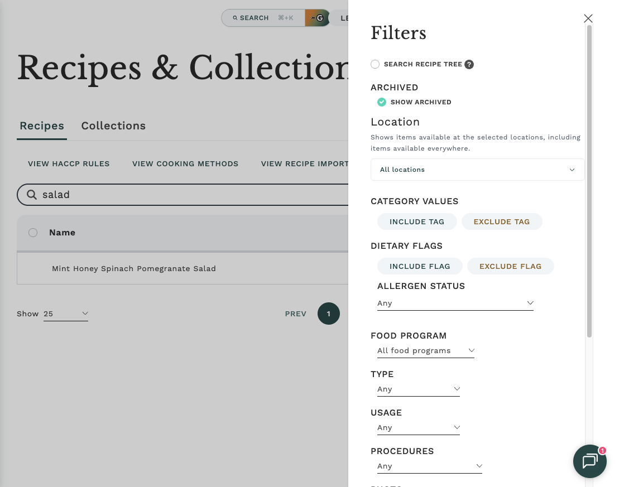
Task: Open the Food Program dropdown
Action: [425, 350]
